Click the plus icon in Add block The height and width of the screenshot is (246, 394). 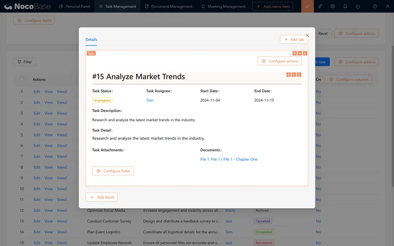[92, 197]
